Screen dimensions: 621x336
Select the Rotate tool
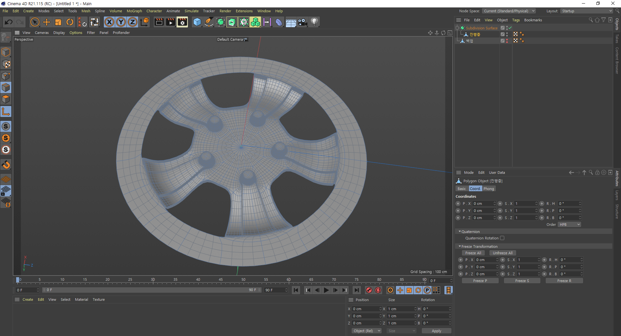tap(70, 22)
